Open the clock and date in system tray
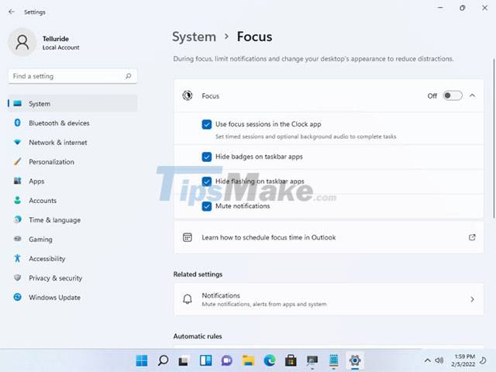Image resolution: width=496 pixels, height=372 pixels. [x=463, y=360]
